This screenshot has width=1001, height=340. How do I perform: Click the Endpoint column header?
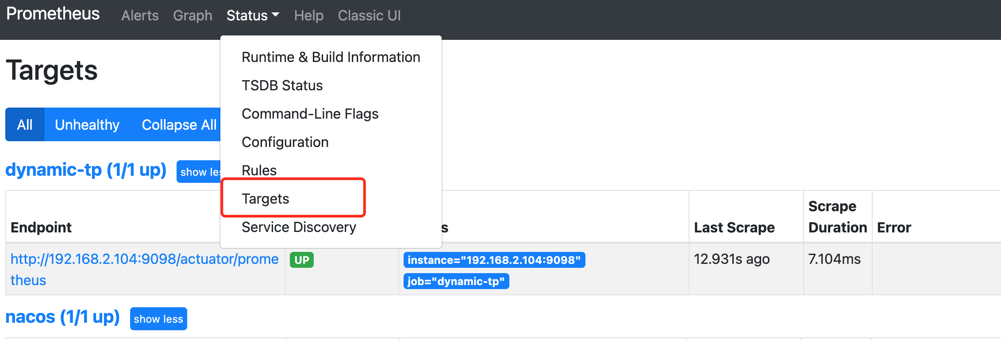41,228
